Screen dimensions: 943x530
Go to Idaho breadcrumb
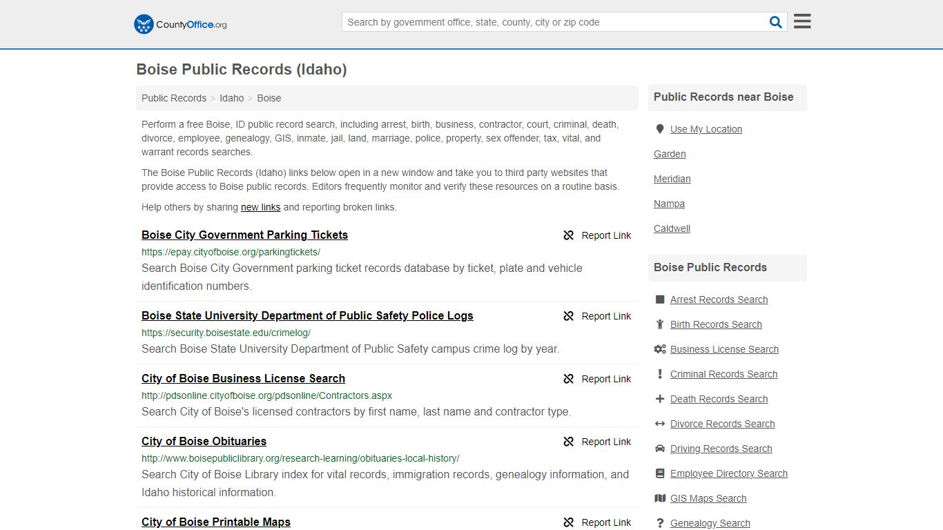tap(232, 98)
